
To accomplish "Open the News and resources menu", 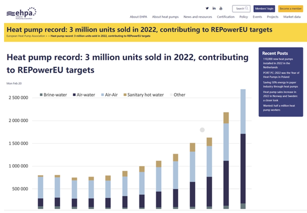I will pyautogui.click(x=198, y=17).
